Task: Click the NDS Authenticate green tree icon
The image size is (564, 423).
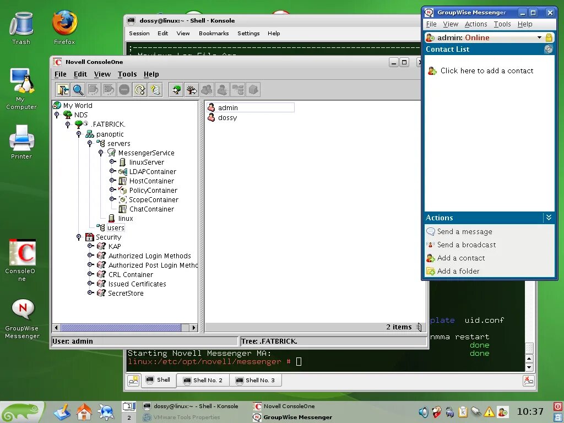Action: pos(176,90)
